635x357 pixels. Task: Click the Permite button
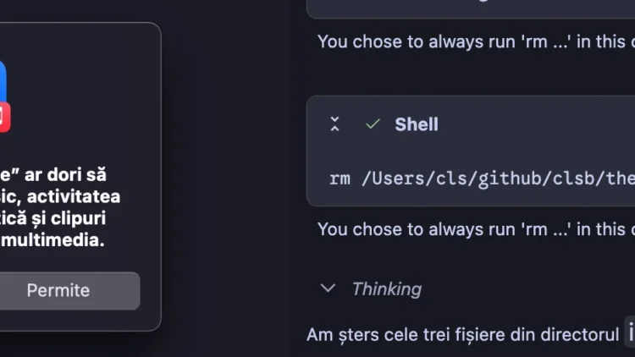58,291
